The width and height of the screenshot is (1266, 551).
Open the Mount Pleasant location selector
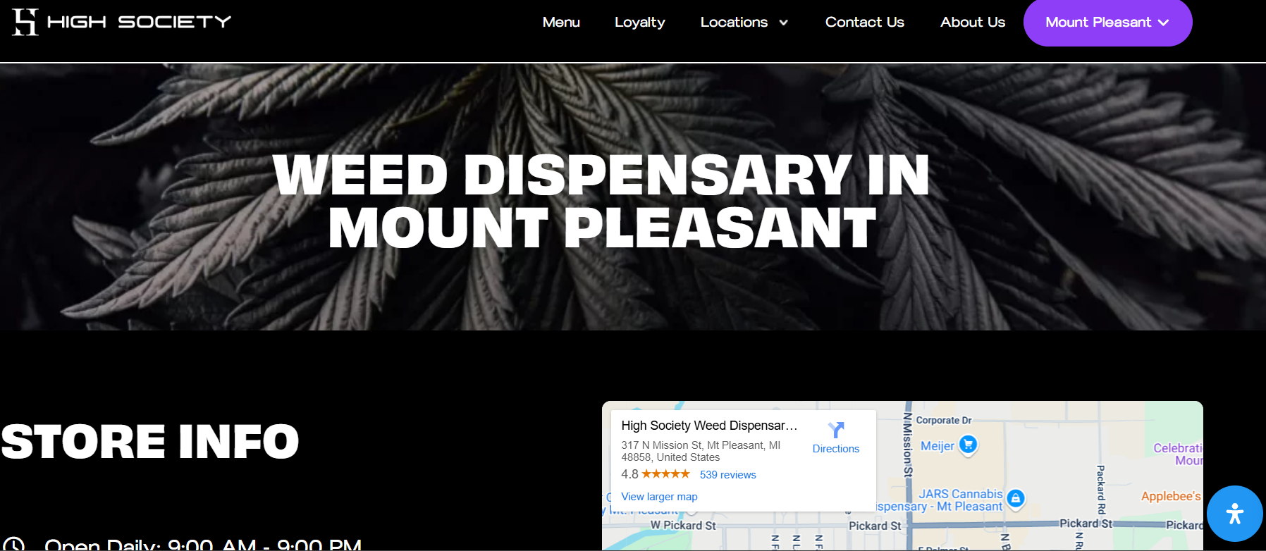point(1107,23)
